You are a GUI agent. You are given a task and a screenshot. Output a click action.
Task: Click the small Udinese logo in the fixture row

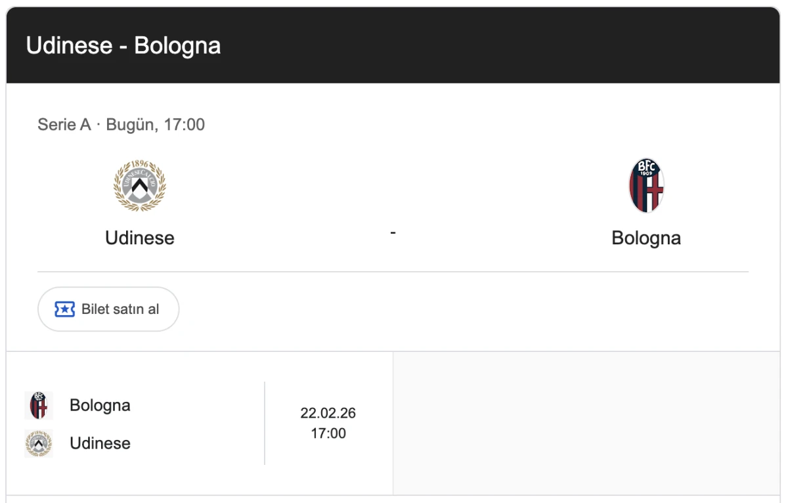click(x=39, y=443)
